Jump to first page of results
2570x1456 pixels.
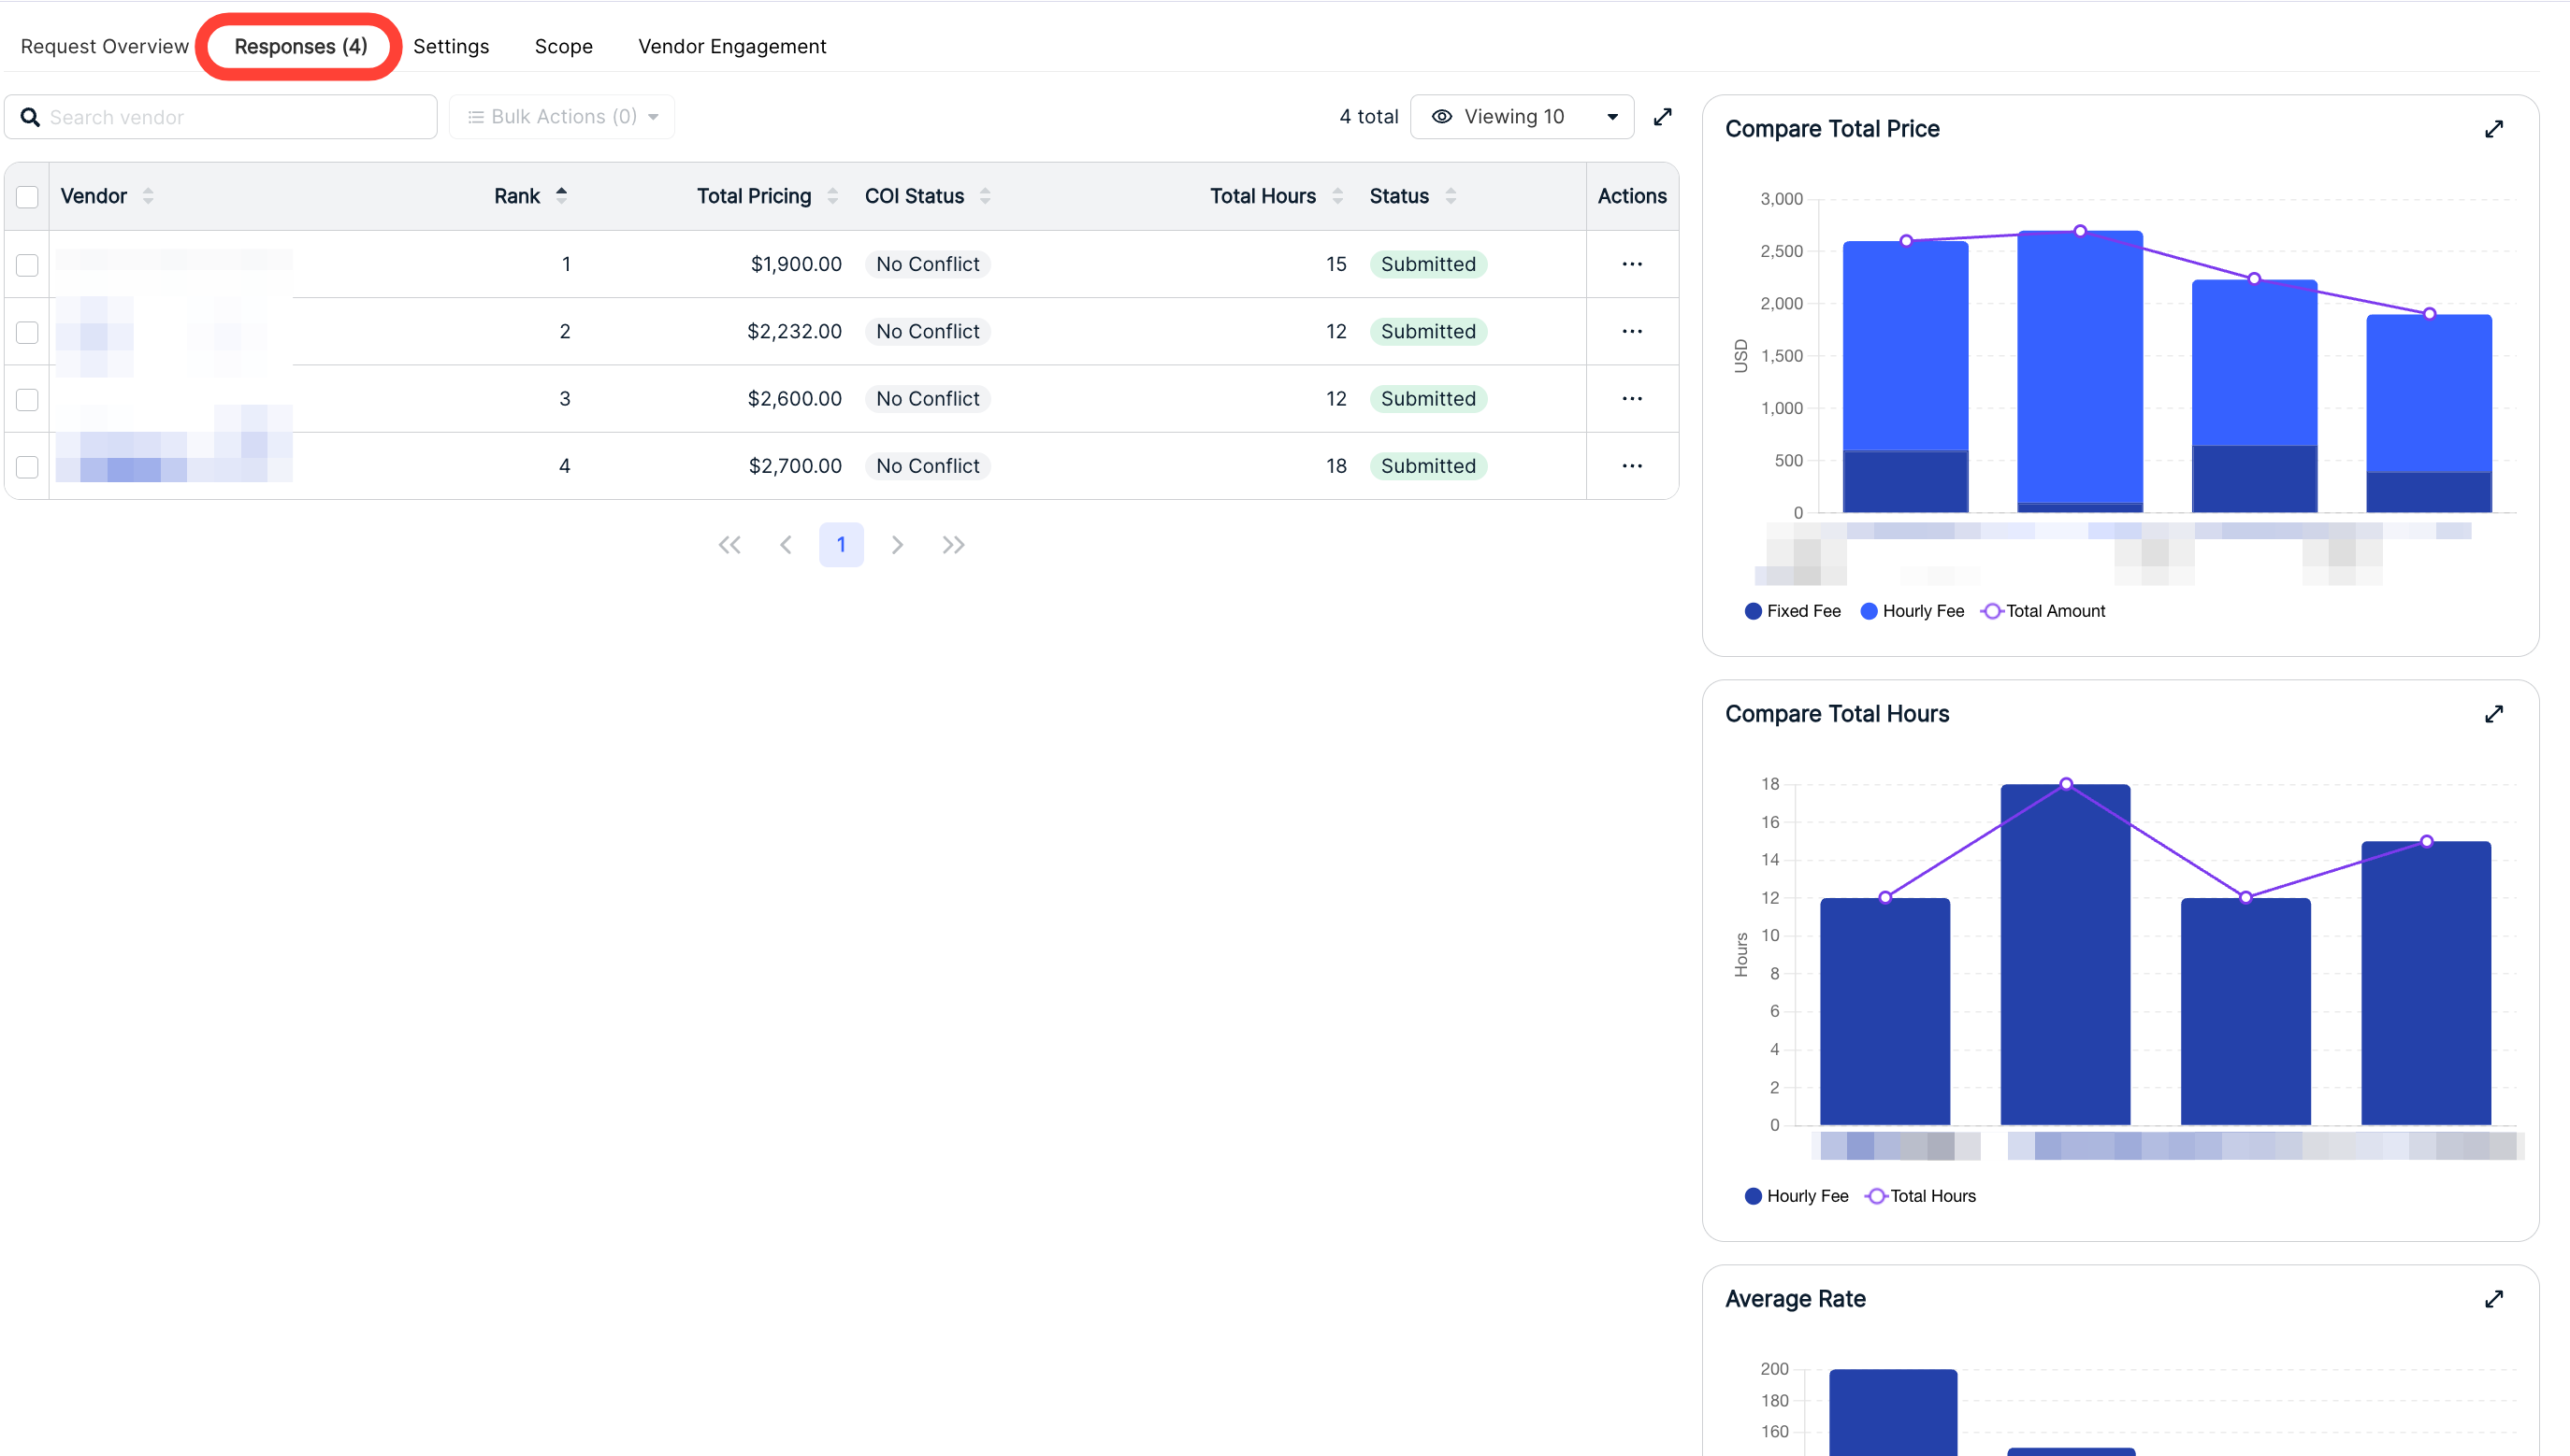[729, 545]
